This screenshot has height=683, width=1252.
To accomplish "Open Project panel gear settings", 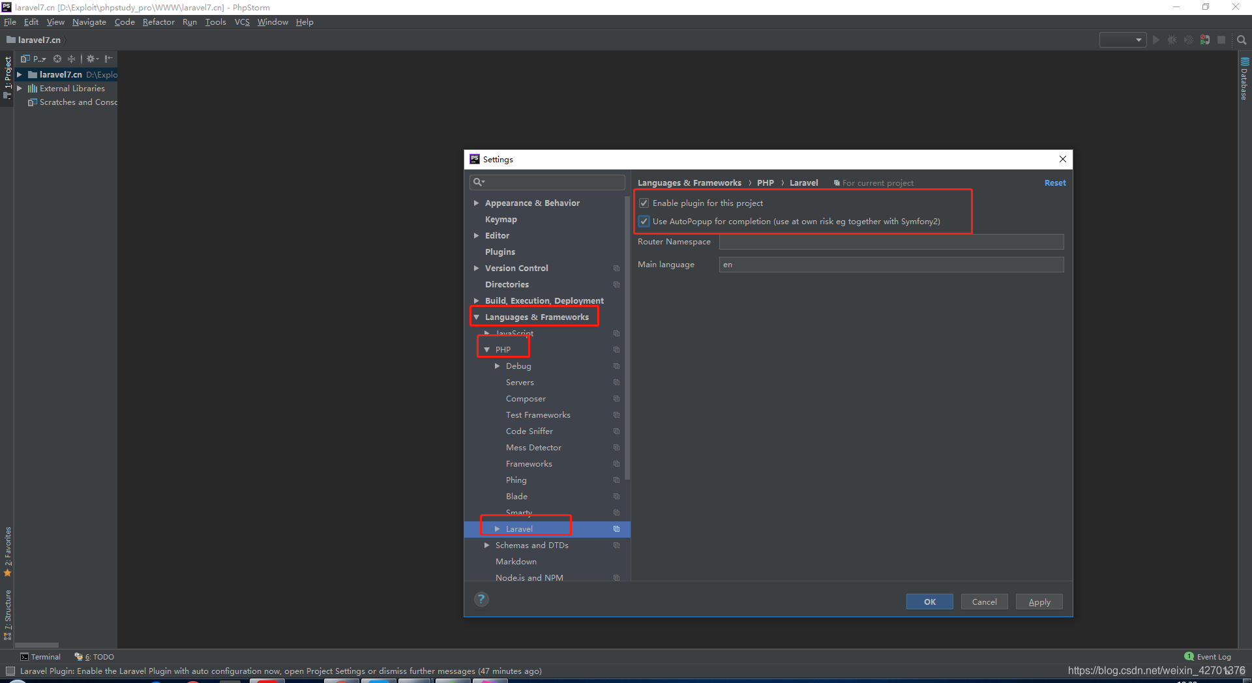I will point(92,59).
